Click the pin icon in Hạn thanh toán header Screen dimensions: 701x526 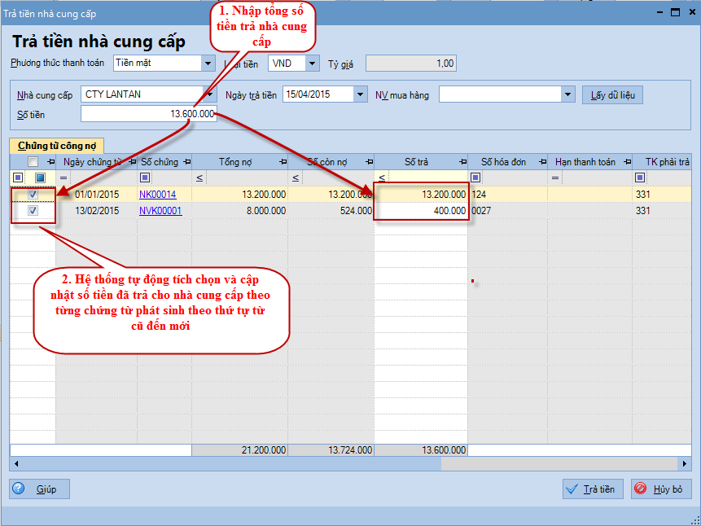click(x=628, y=162)
